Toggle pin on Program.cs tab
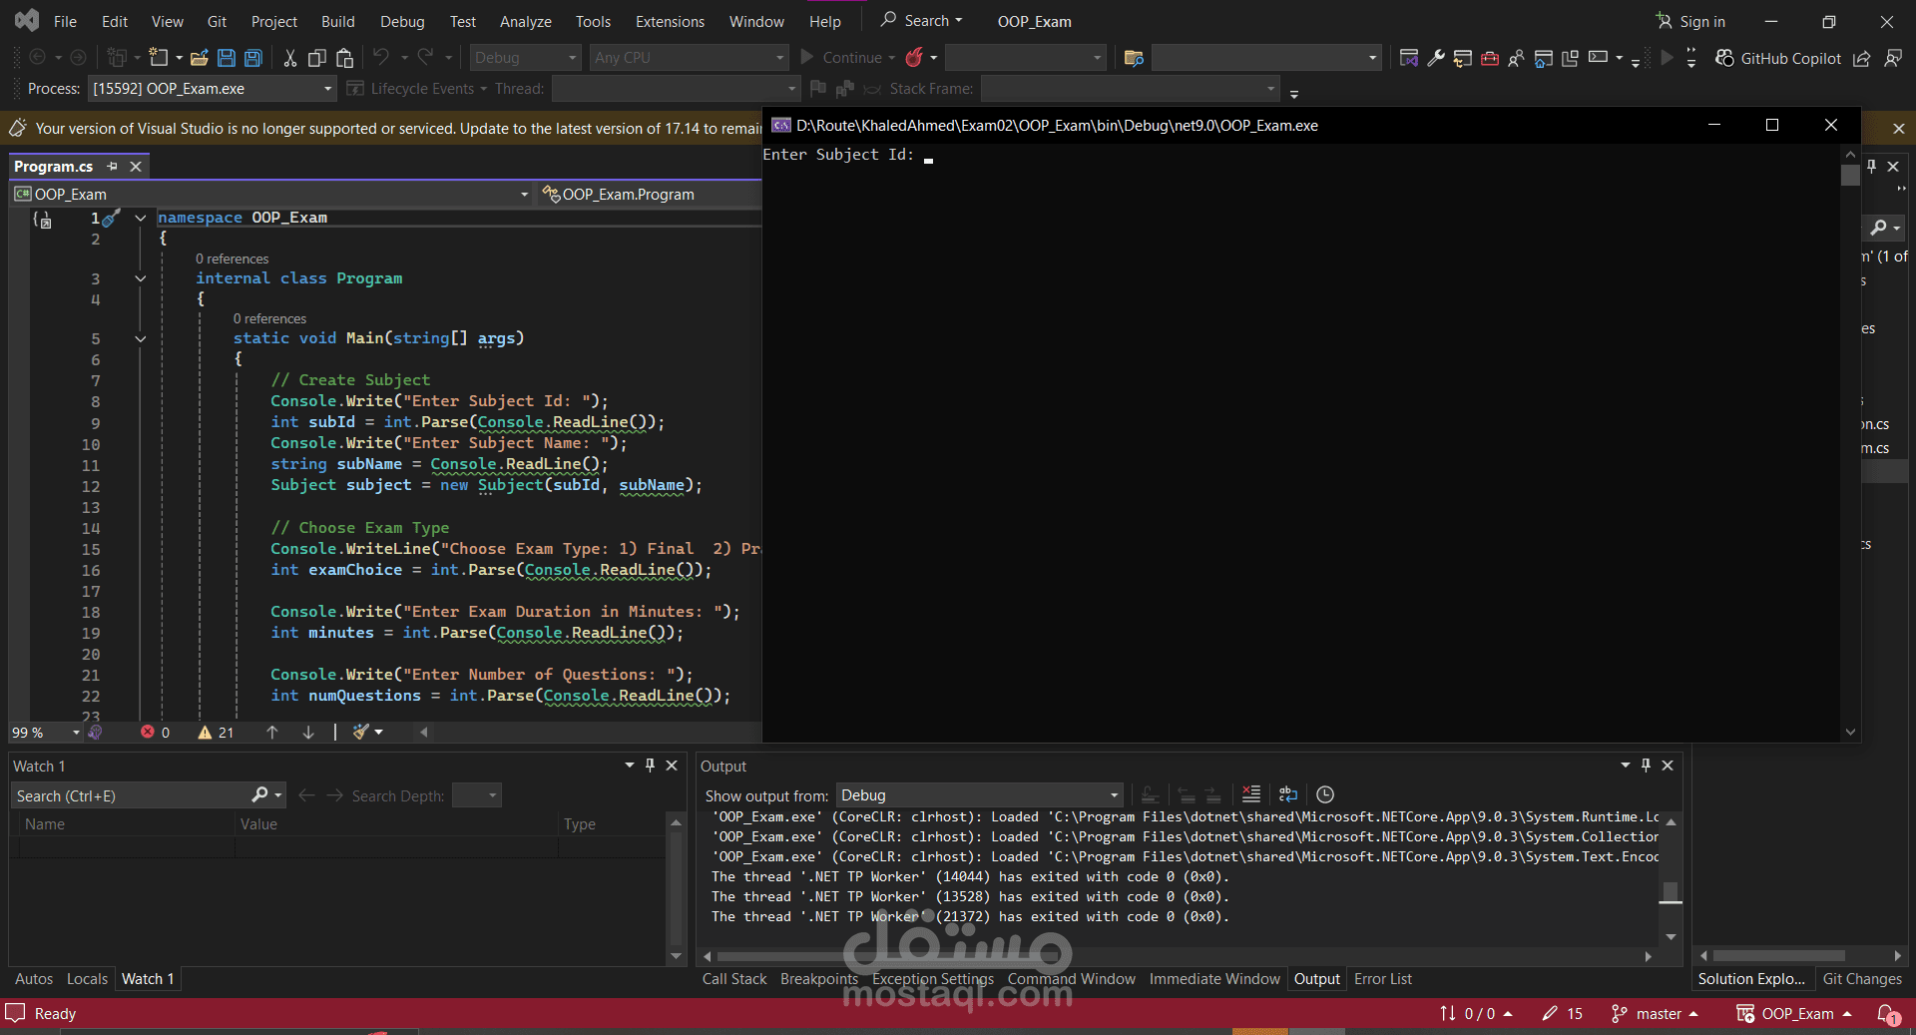The width and height of the screenshot is (1916, 1035). coord(113,167)
